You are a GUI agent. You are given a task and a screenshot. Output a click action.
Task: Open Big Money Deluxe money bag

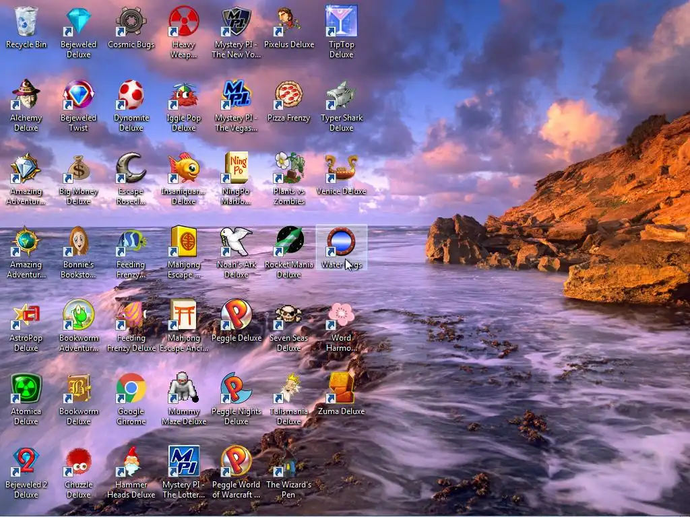pos(78,168)
